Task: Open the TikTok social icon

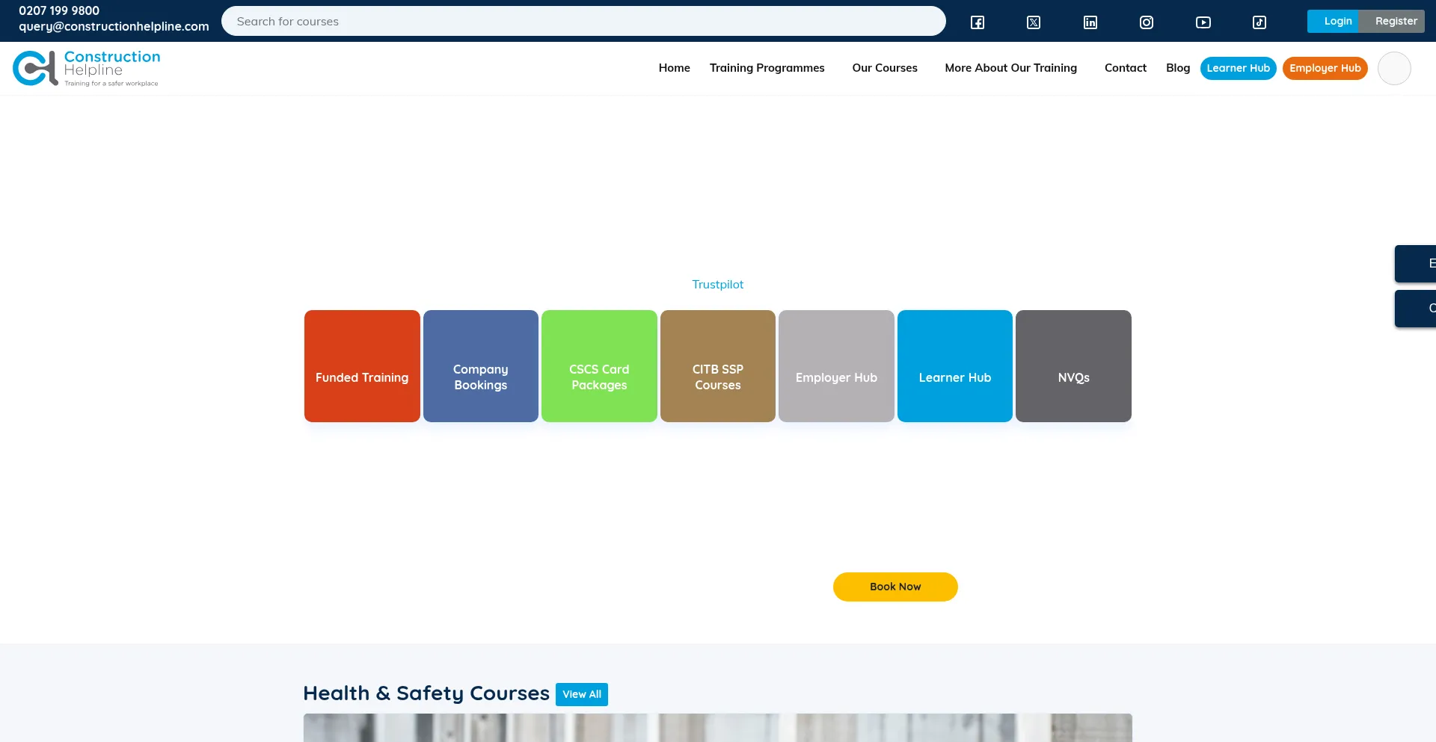Action: coord(1259,22)
